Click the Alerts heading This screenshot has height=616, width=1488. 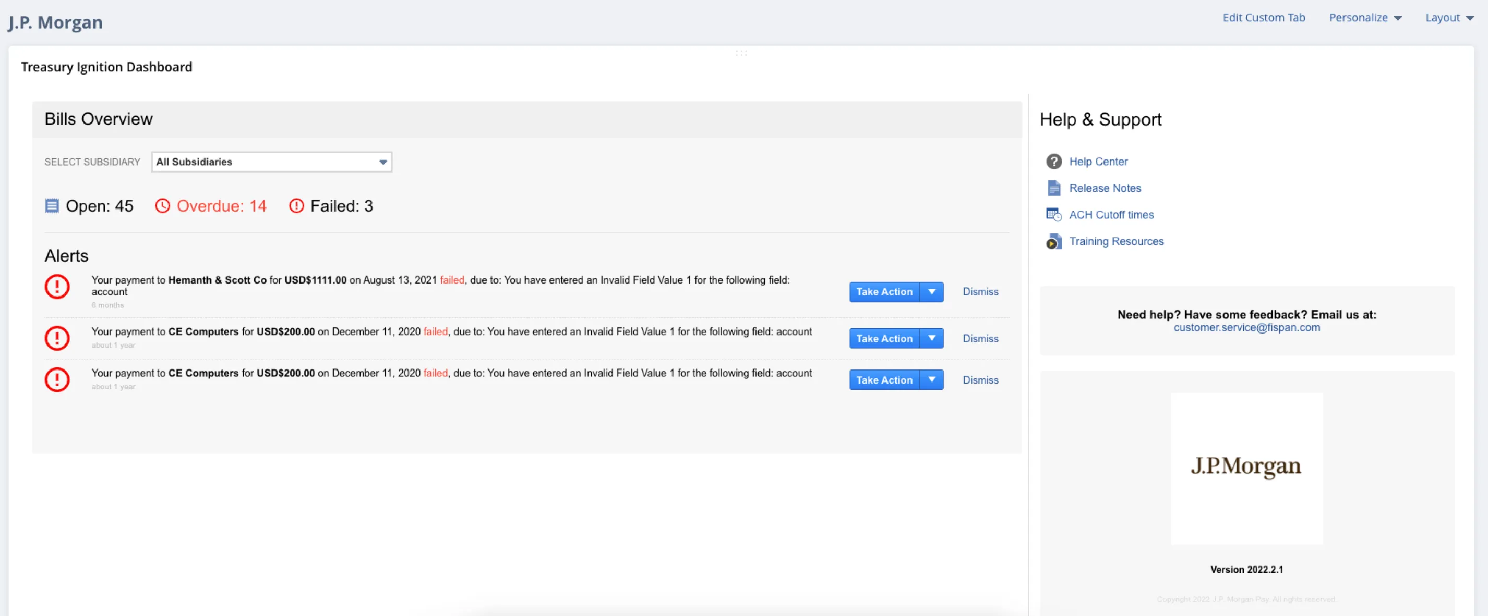point(66,255)
